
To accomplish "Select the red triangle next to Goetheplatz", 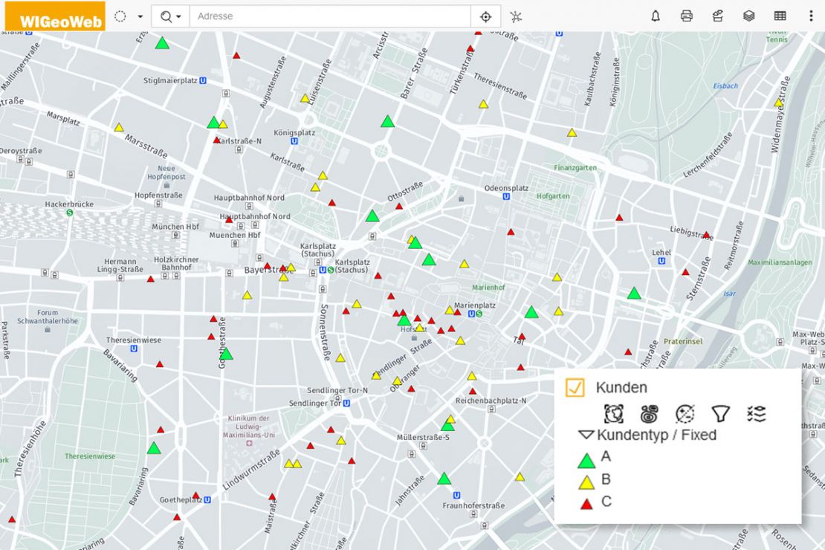I will click(x=195, y=495).
